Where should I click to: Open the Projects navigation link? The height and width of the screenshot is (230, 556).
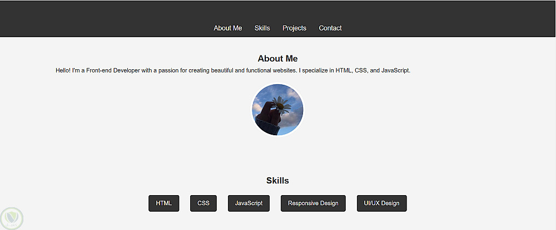[294, 28]
